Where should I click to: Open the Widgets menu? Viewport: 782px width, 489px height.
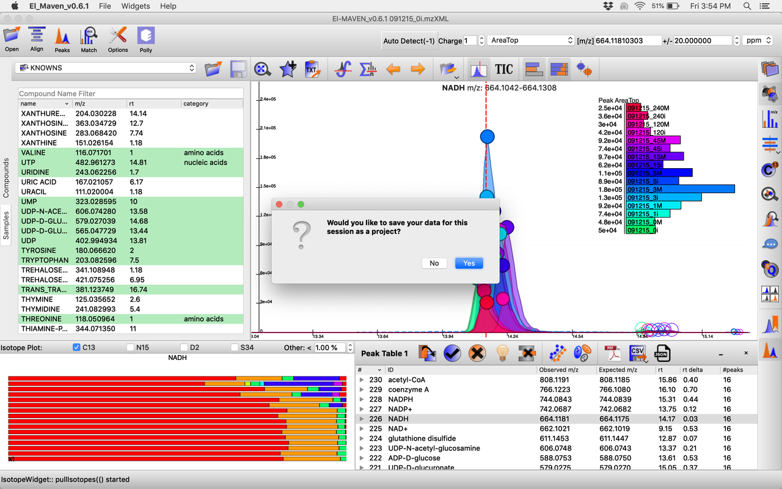coord(135,6)
